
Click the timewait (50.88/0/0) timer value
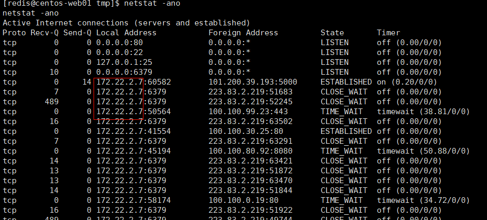423,151
